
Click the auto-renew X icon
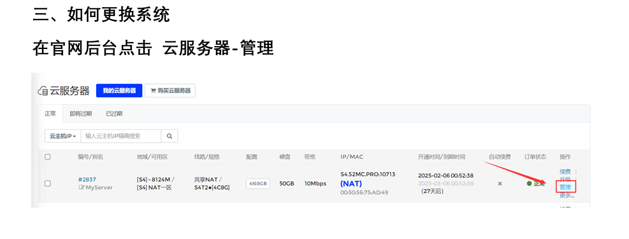[x=500, y=184]
